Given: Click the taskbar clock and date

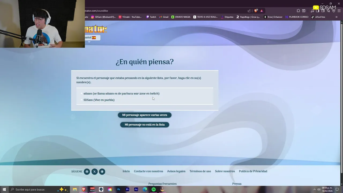Looking at the screenshot, I should 327,190.
